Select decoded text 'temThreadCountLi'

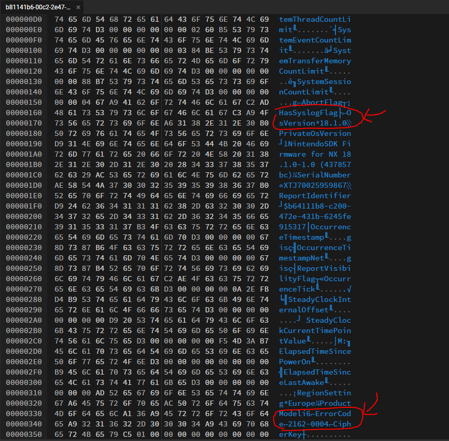tap(315, 20)
